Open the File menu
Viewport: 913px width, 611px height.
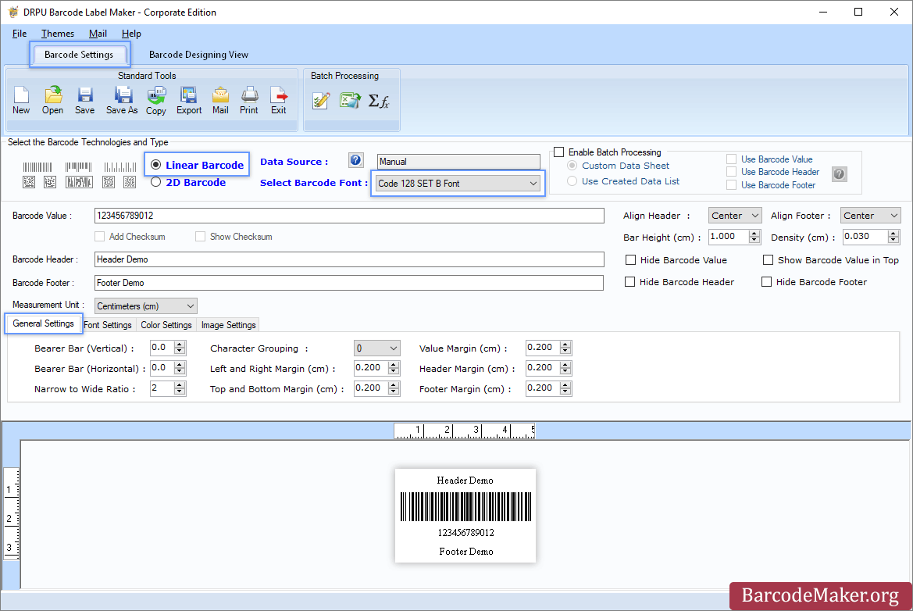(20, 34)
